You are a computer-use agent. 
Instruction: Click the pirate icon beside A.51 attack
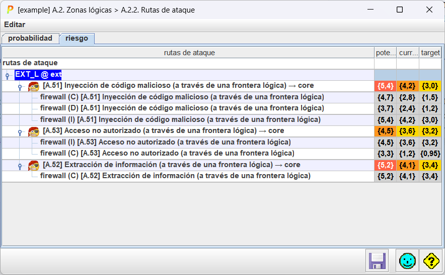[x=34, y=86]
